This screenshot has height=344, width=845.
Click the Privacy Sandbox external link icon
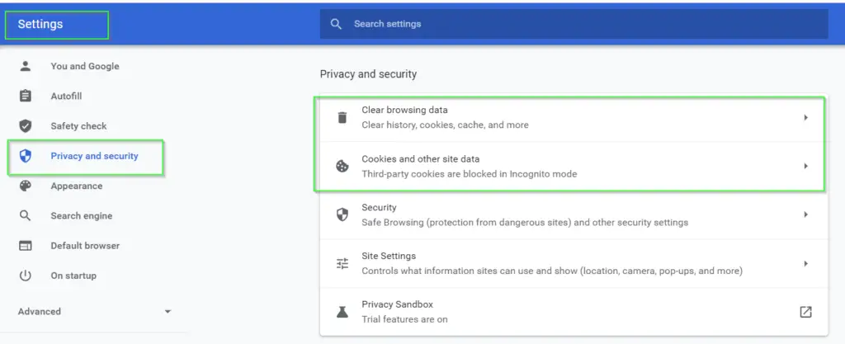(805, 312)
